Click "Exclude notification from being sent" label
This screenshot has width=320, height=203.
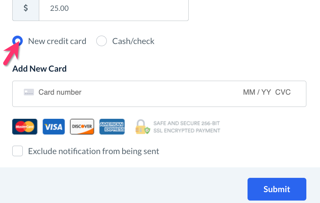[93, 151]
